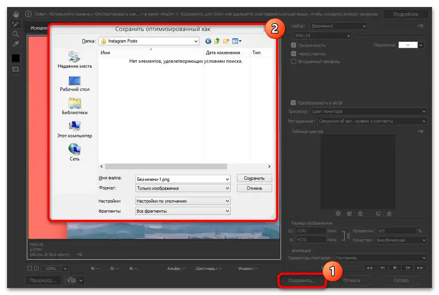Select the Zoom magnifier tool

point(16,34)
